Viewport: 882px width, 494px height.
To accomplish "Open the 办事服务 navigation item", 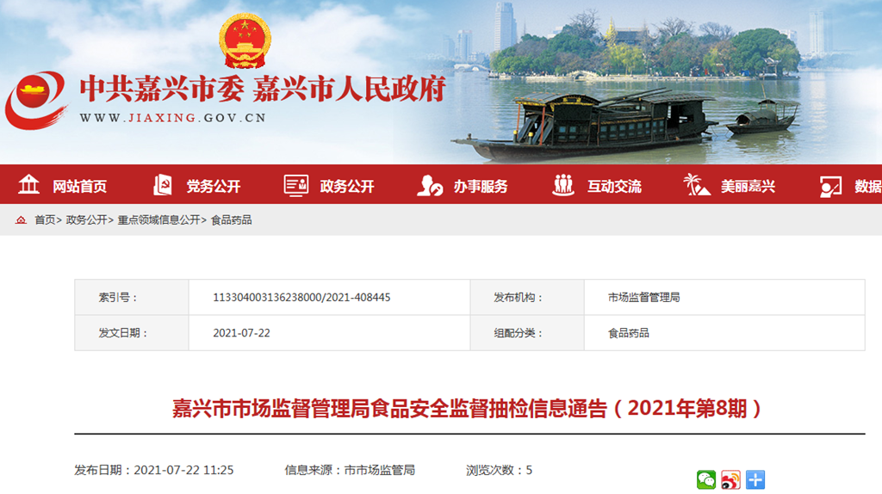I will point(481,186).
